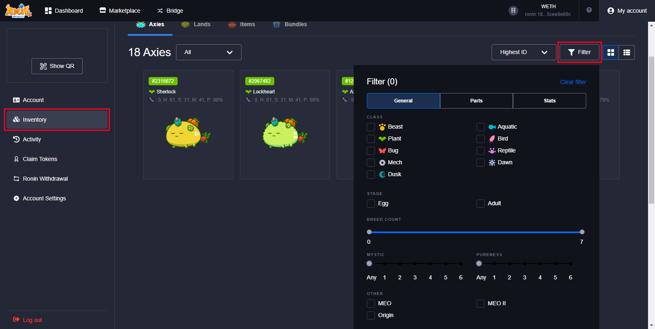Log out of the account
Image resolution: width=655 pixels, height=329 pixels.
(x=27, y=320)
